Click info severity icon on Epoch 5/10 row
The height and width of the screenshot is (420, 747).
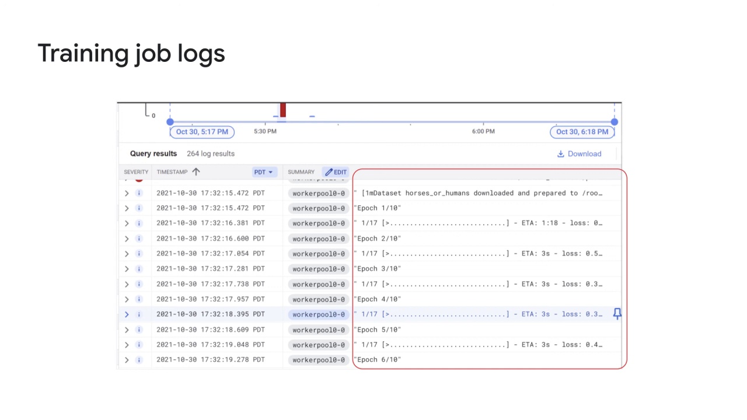click(x=139, y=330)
